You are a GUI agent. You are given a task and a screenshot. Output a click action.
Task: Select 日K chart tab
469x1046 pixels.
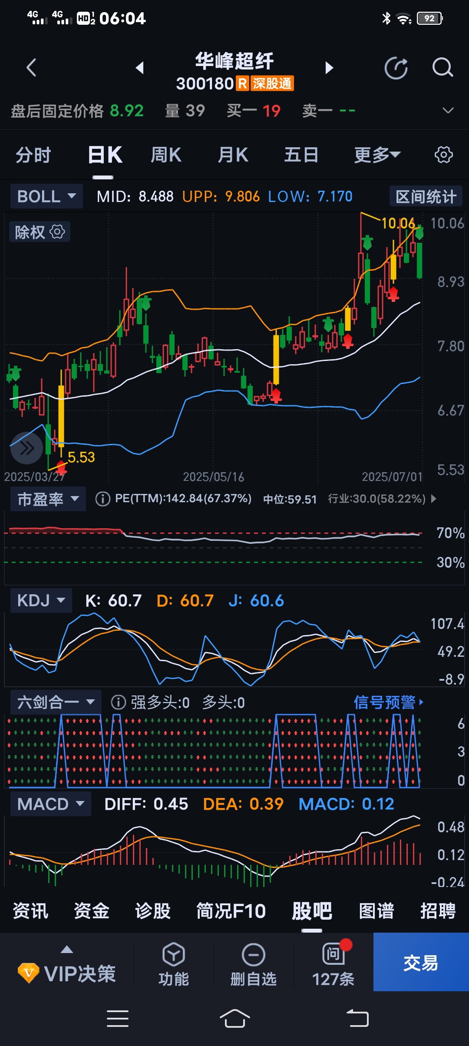105,155
